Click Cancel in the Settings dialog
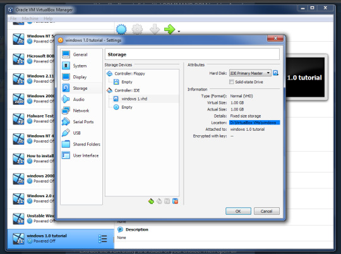The image size is (341, 254). tap(266, 211)
